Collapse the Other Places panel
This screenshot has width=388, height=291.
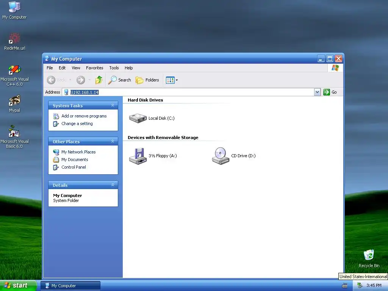point(113,141)
